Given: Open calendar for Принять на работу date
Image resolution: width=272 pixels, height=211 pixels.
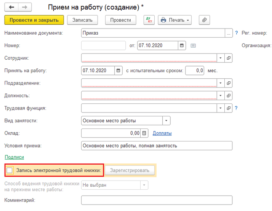Looking at the screenshot, I should click(x=118, y=70).
